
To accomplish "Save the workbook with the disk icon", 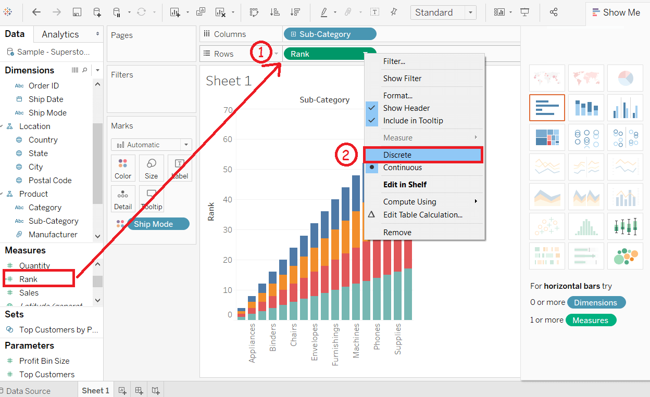I will (x=77, y=12).
